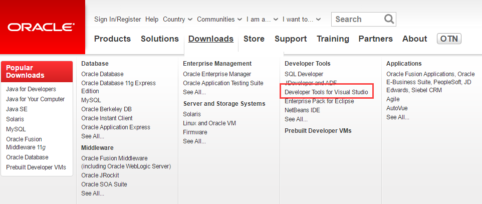The height and width of the screenshot is (204, 482).
Task: Open Java for Developers download link
Action: [x=31, y=89]
